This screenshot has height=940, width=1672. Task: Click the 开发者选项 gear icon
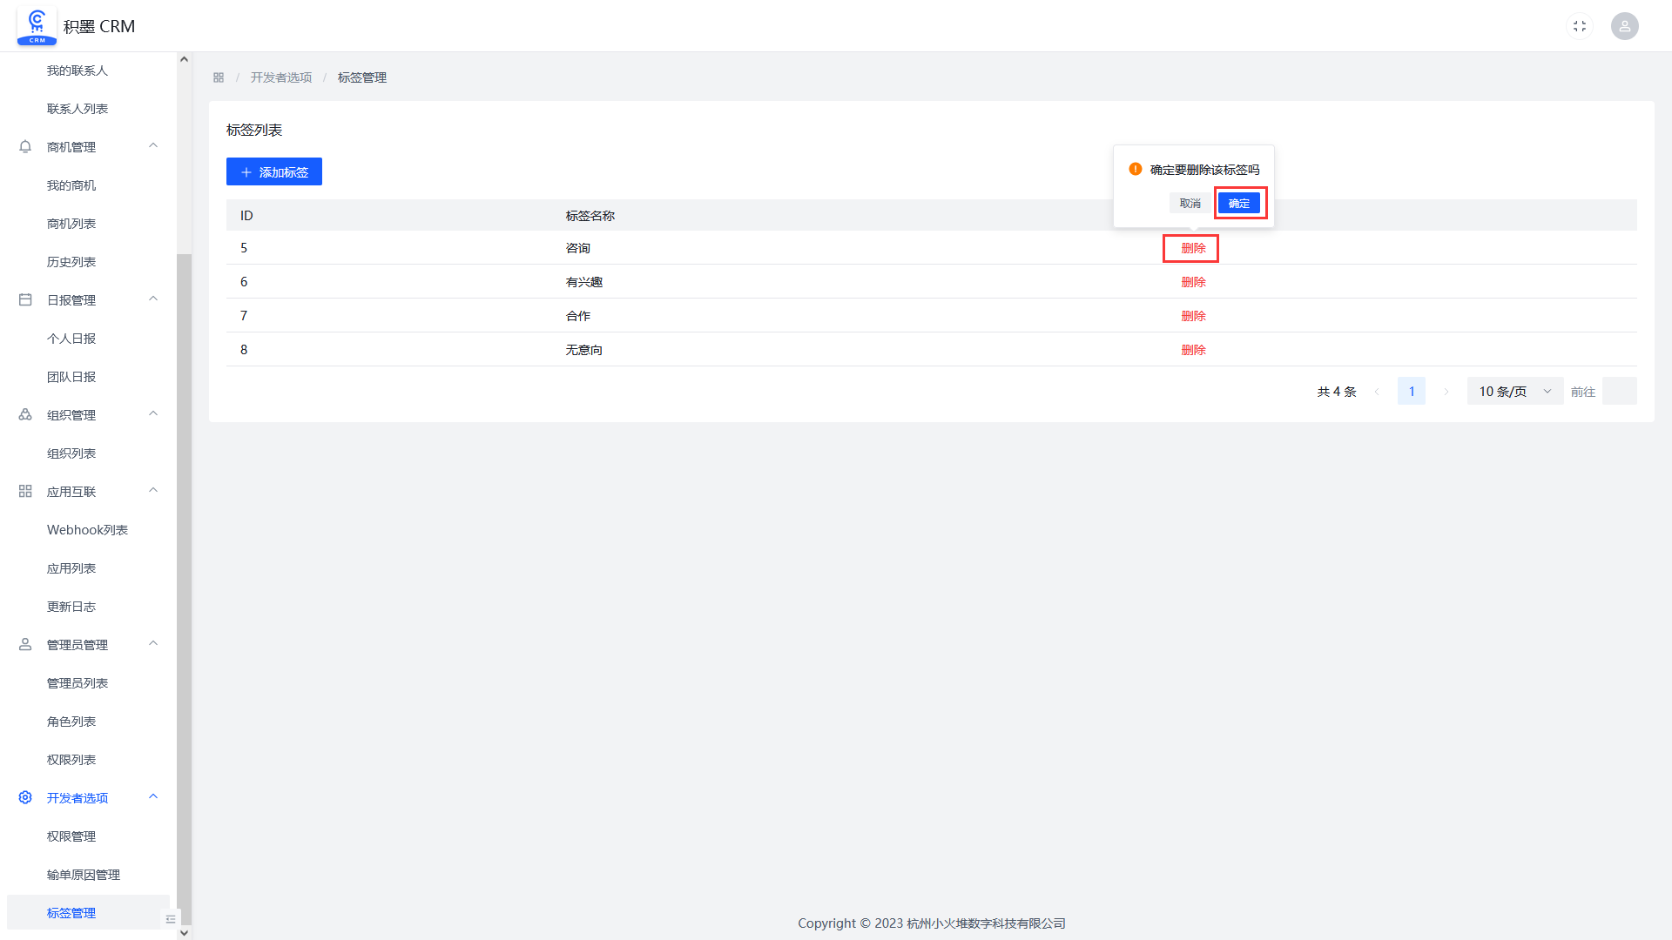(25, 798)
